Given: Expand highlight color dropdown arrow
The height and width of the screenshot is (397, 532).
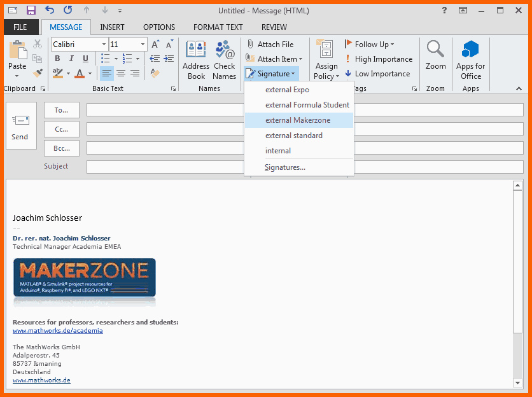Looking at the screenshot, I should [68, 73].
